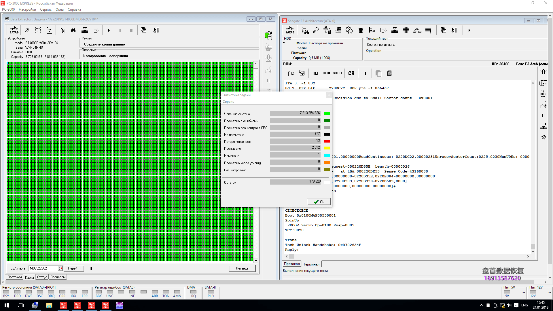Click the gear with floppy icon in Seagate toolbar
Viewport: 553px width, 311px height.
(x=349, y=30)
